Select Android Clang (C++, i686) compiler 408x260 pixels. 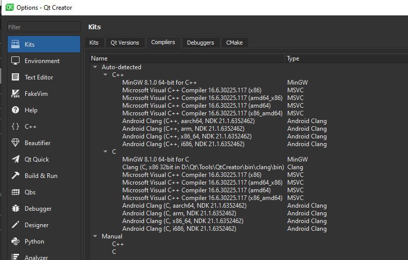click(x=183, y=144)
